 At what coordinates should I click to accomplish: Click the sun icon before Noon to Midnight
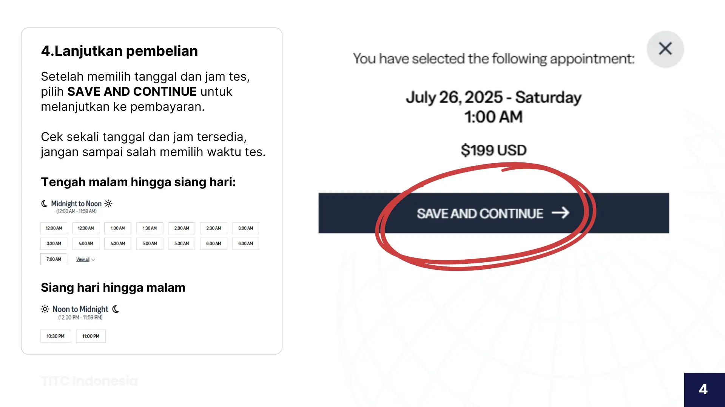coord(45,309)
